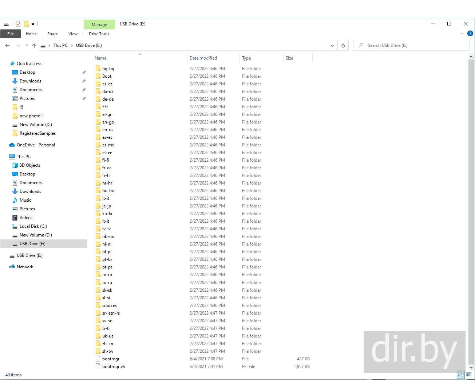Screen dimensions: 475x380
Task: Click the sr-latn-rs folder icon
Action: click(x=98, y=313)
